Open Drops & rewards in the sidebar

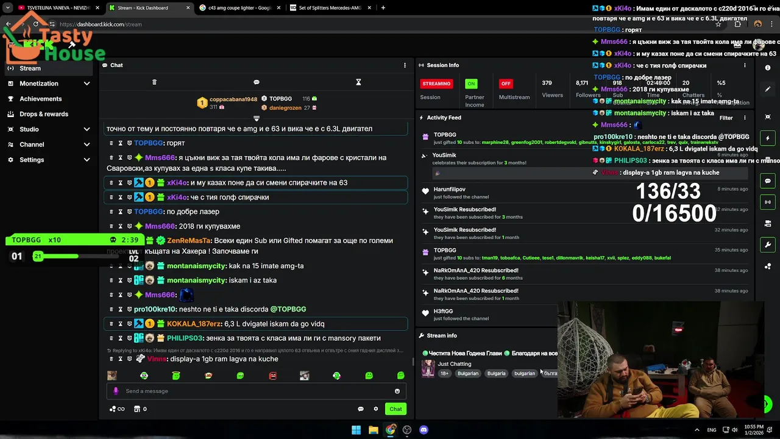49,114
